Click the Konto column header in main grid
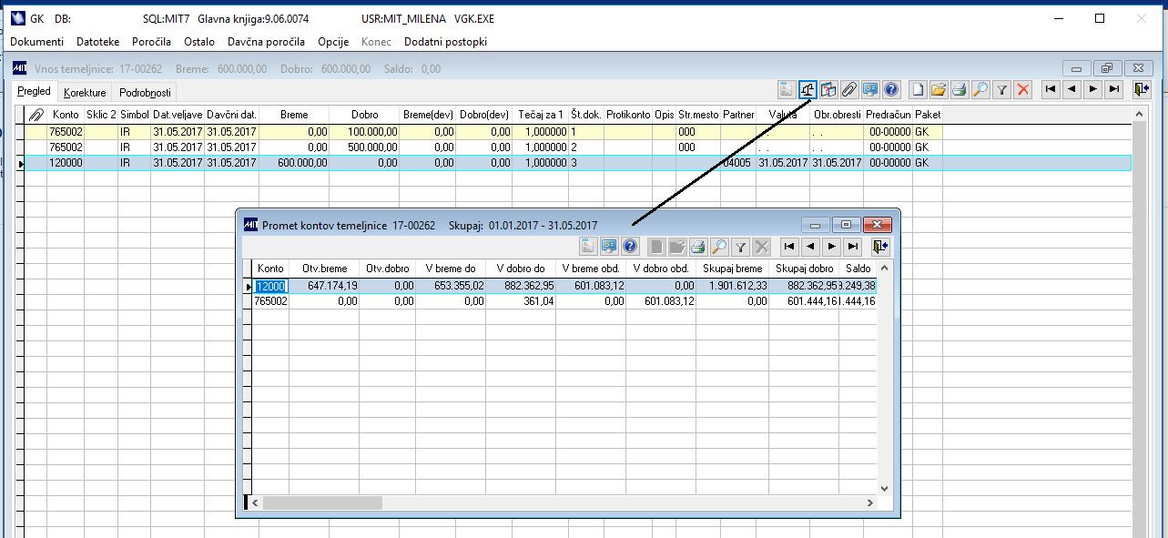 (66, 115)
